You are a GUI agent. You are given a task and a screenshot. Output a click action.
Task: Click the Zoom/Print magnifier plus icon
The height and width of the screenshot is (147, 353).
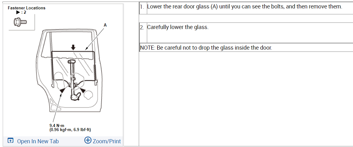click(88, 140)
